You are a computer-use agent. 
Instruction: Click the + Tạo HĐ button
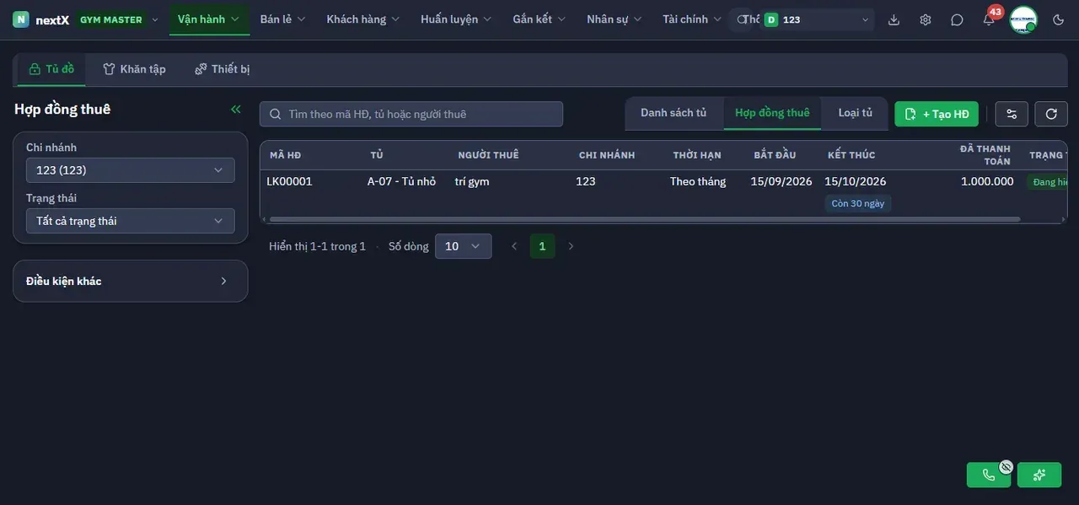tap(937, 114)
